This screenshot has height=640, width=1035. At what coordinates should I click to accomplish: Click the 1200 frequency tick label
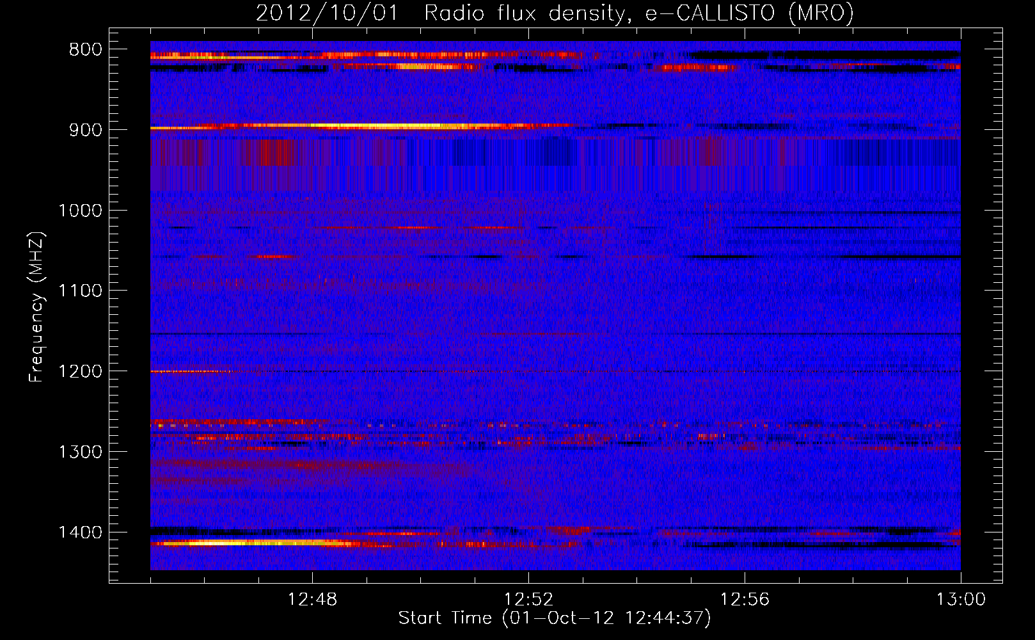point(81,372)
